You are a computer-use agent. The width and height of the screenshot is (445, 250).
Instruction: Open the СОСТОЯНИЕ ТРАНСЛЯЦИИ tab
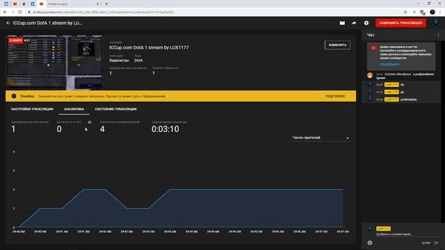pyautogui.click(x=116, y=109)
